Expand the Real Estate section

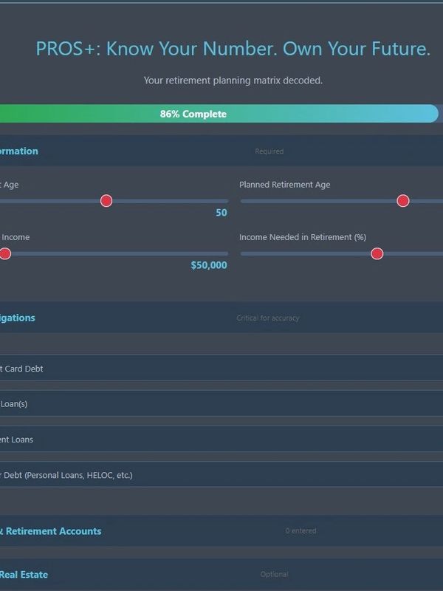24,575
